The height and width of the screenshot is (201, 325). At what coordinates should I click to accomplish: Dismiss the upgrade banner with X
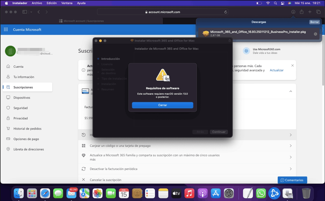[x=292, y=65]
